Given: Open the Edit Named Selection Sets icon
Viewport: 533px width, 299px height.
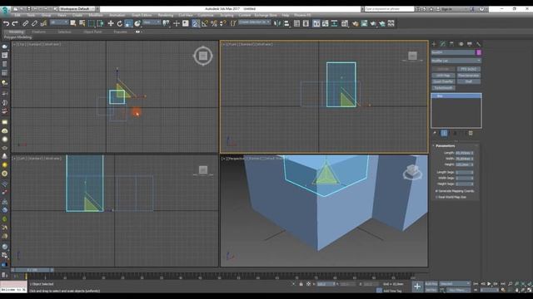Looking at the screenshot, I should click(x=233, y=23).
